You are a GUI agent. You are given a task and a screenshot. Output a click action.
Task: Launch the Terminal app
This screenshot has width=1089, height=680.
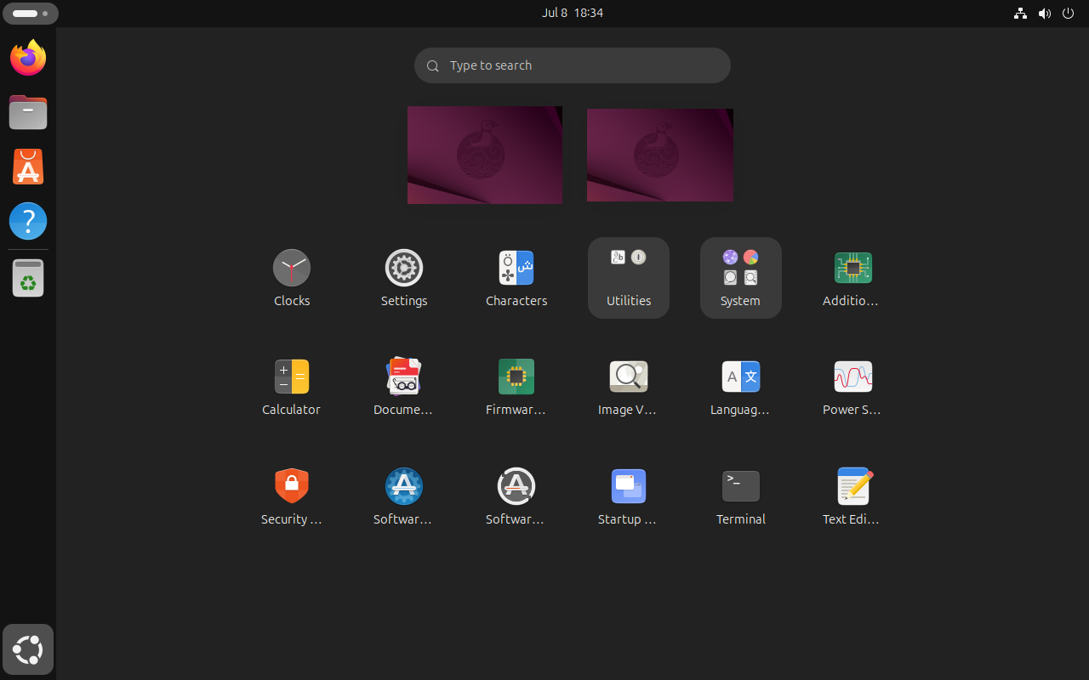pyautogui.click(x=741, y=496)
